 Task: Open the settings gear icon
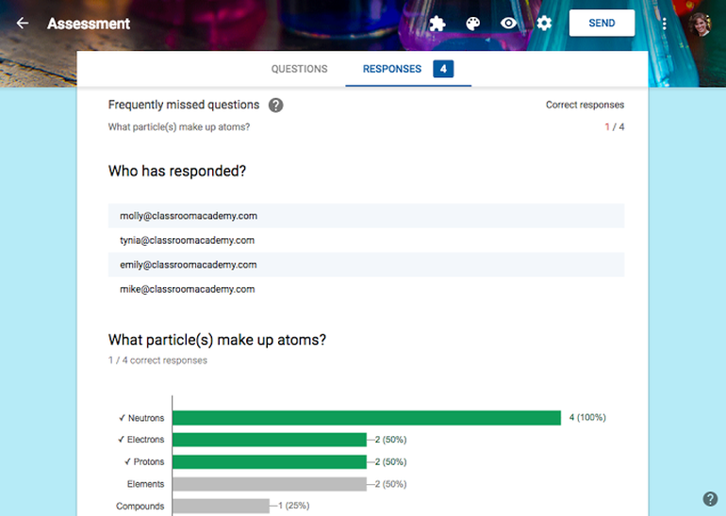544,24
